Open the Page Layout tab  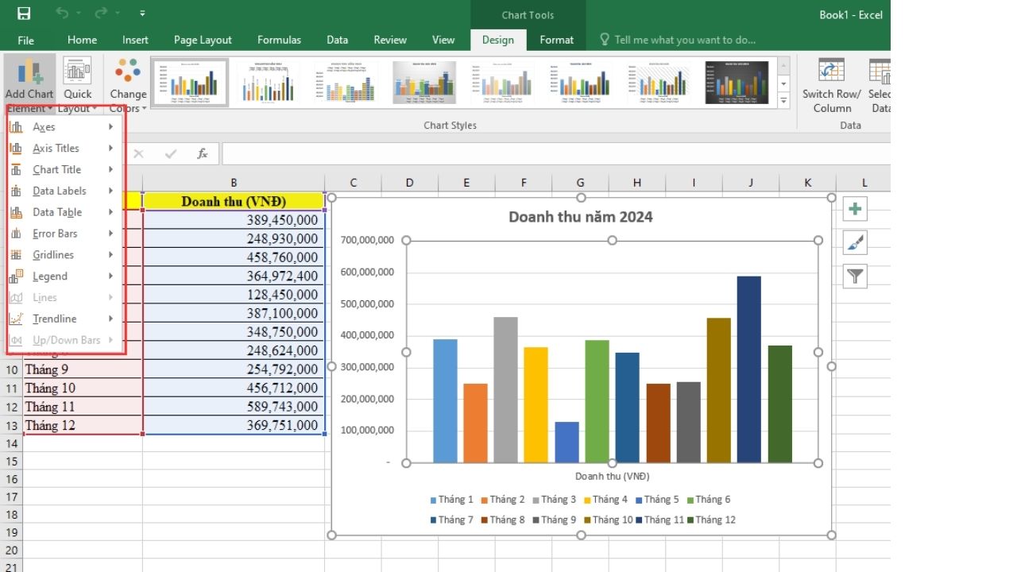pyautogui.click(x=203, y=40)
